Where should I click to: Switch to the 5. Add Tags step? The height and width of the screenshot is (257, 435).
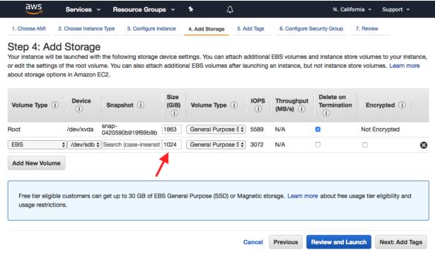tap(250, 28)
